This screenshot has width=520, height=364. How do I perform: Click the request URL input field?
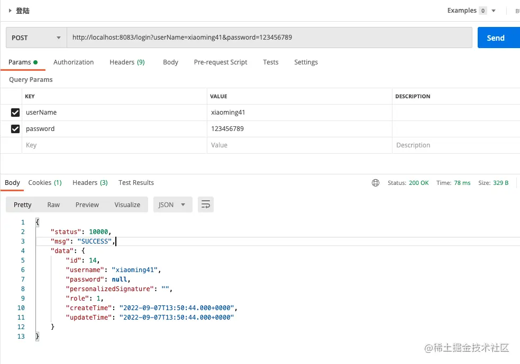[269, 38]
